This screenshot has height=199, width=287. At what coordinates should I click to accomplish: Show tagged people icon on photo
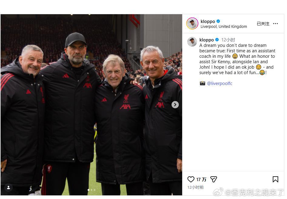(x=8, y=188)
